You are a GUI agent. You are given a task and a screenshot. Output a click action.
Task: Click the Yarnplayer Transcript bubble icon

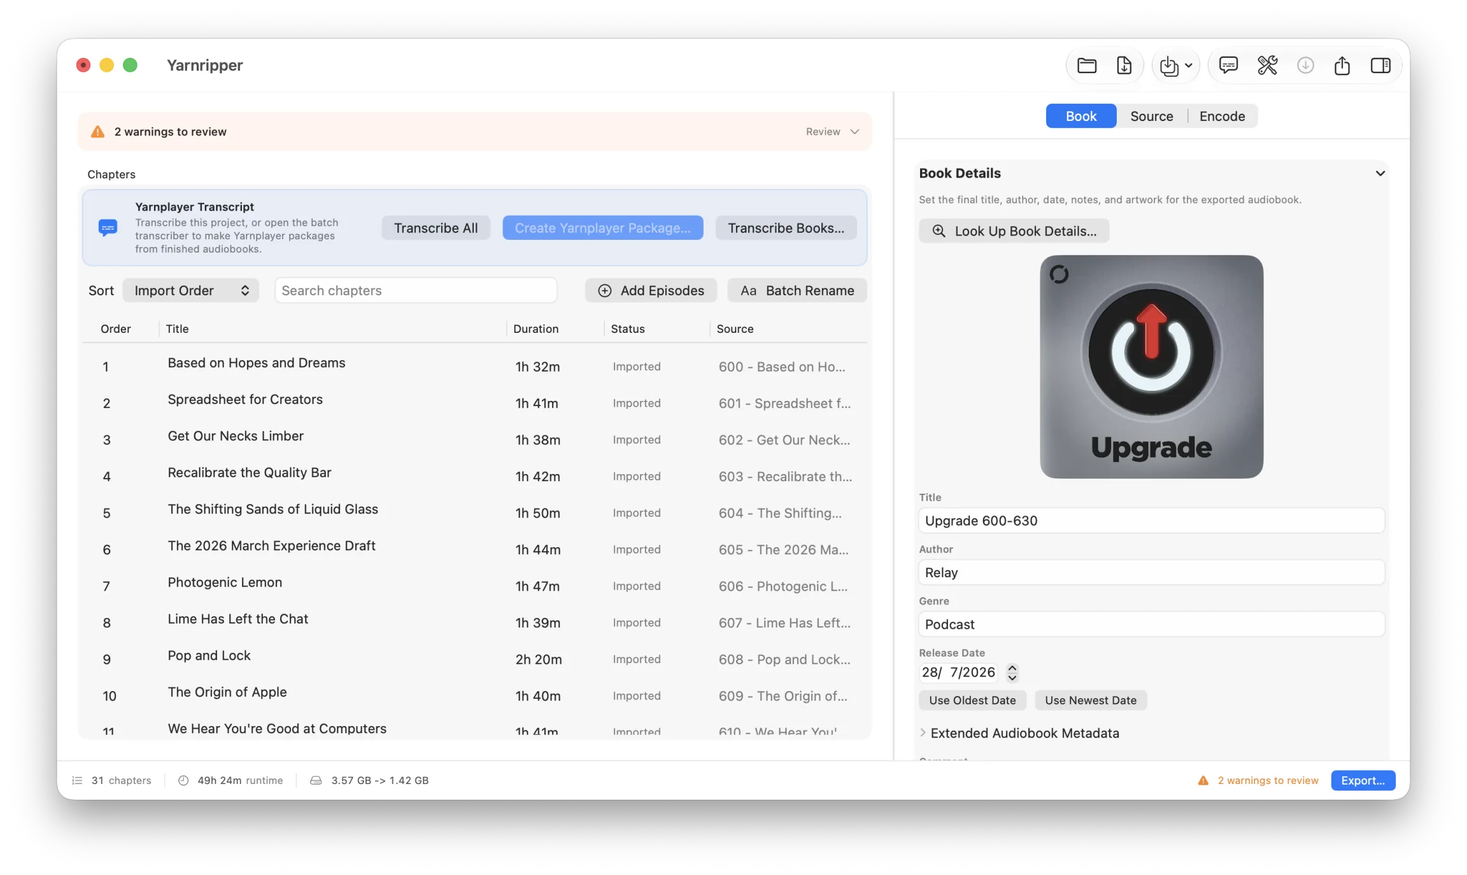pos(108,228)
